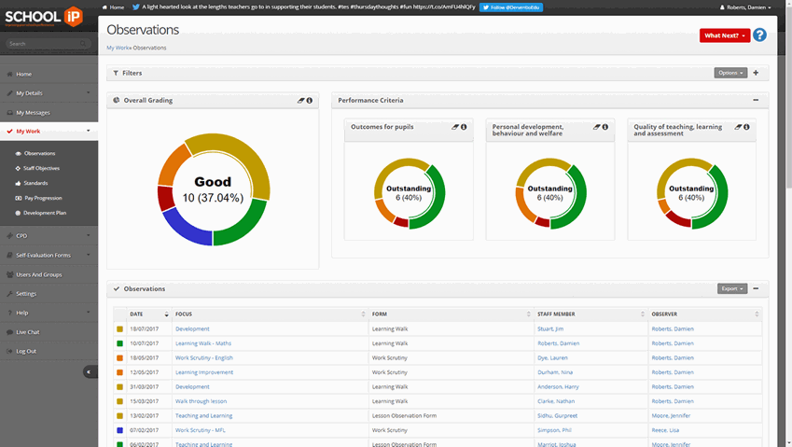Viewport: 792px width, 447px height.
Task: Click the School iP logo
Action: tap(44, 17)
